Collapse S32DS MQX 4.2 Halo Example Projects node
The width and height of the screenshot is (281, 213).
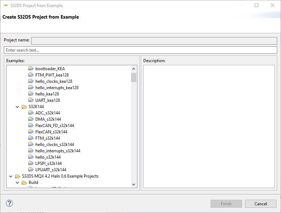pos(11,176)
